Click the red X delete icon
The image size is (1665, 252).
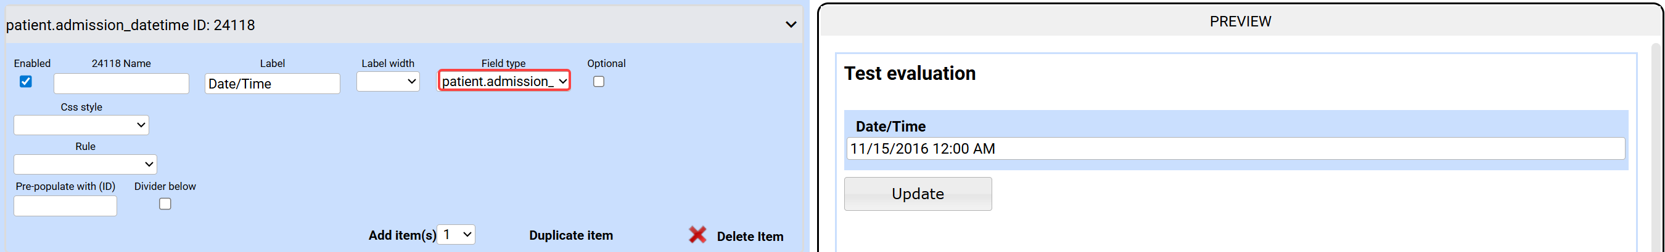(x=697, y=235)
